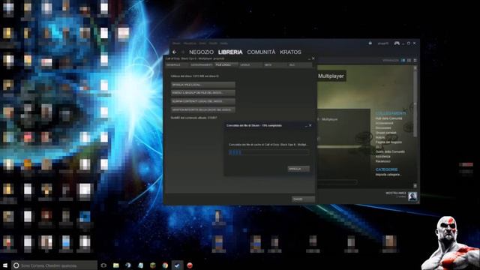Switch to the DLC properties tab
The image size is (480, 270).
299,65
